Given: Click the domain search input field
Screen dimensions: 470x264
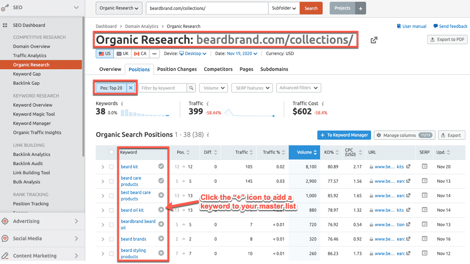Looking at the screenshot, I should point(207,8).
